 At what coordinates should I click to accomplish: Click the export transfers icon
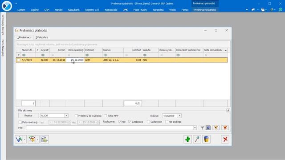[32, 139]
